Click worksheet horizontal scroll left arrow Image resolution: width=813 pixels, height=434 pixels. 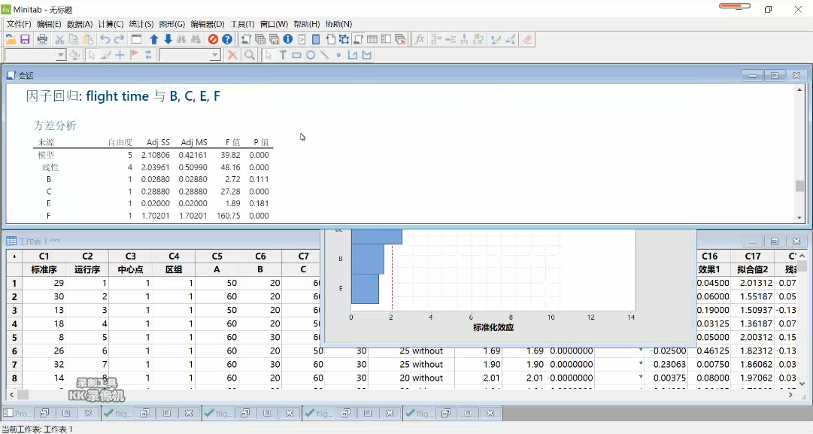[x=11, y=395]
